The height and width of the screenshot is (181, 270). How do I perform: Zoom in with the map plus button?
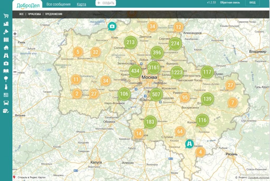pyautogui.click(x=15, y=34)
